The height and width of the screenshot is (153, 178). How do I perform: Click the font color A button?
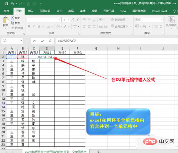click(65, 26)
